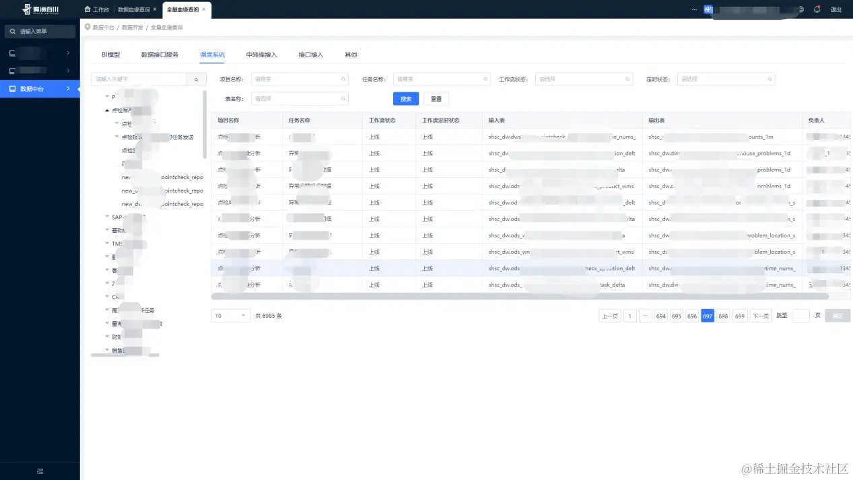853x480 pixels.
Task: Click the 负责人 column header
Action: [816, 121]
